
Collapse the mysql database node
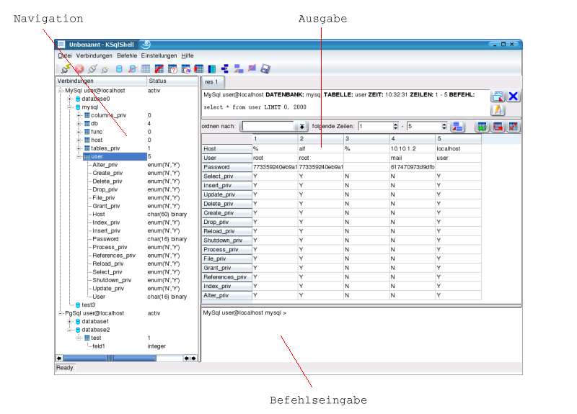[70, 107]
